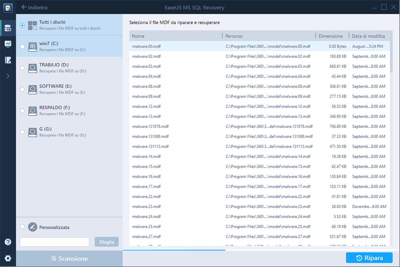Click the win7 (C:) drive icon
This screenshot has width=400, height=267.
(33, 47)
